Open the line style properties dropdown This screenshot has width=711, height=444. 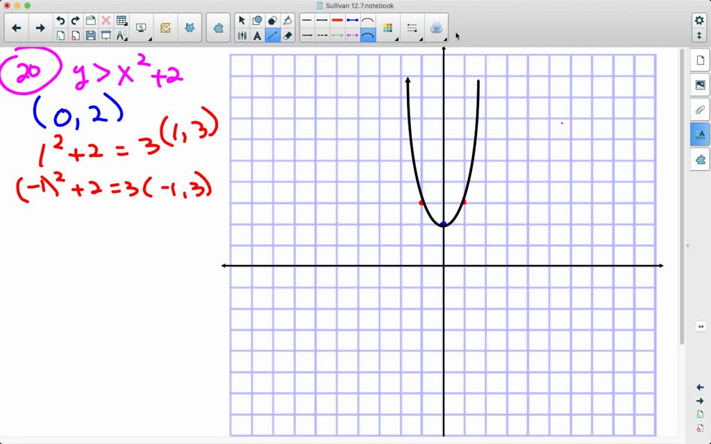point(412,28)
